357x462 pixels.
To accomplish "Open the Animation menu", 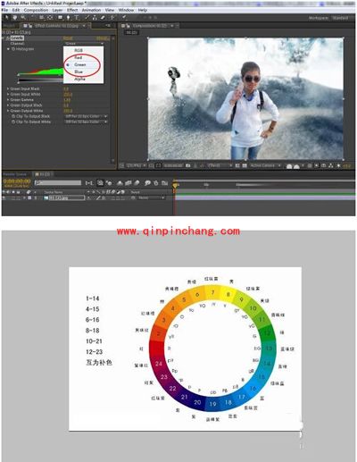I will coord(91,10).
